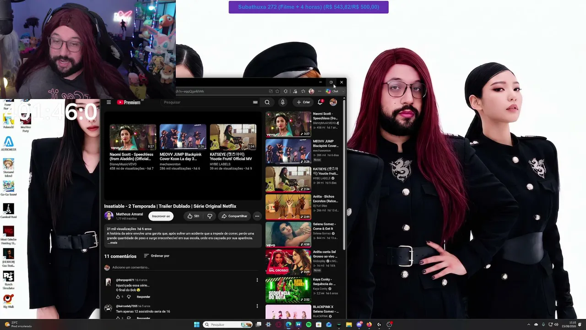Open Firefox from the taskbar

[369, 324]
